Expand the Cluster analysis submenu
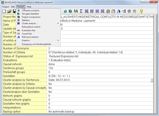This screenshot has height=116, width=159. click(38, 23)
